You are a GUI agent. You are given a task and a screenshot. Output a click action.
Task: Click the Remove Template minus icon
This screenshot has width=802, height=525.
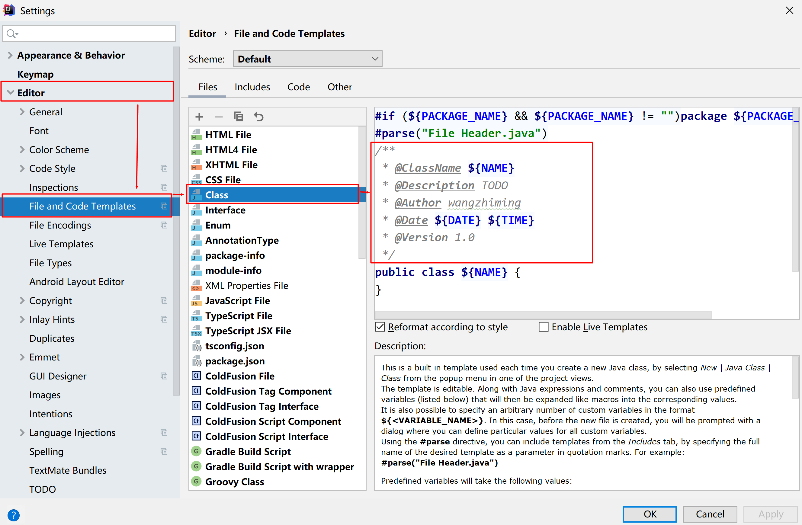(x=219, y=117)
